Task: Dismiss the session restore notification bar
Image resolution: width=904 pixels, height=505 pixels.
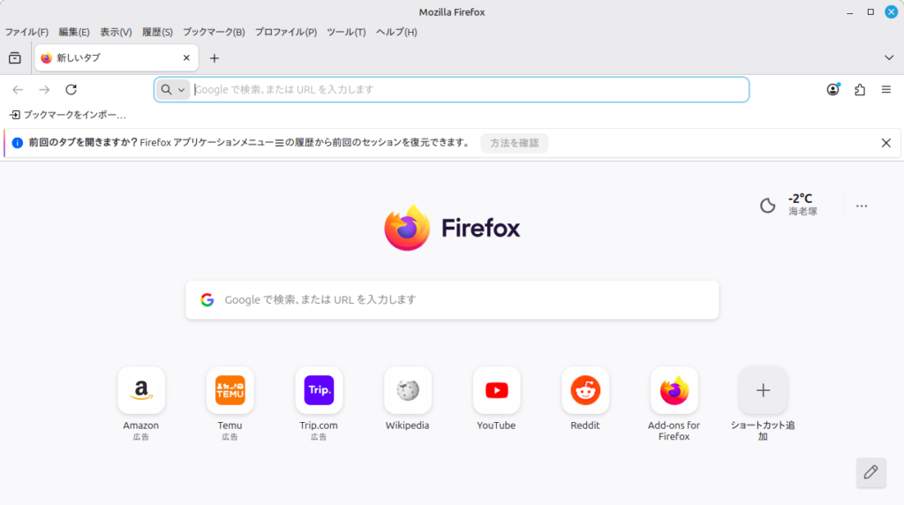Action: 886,143
